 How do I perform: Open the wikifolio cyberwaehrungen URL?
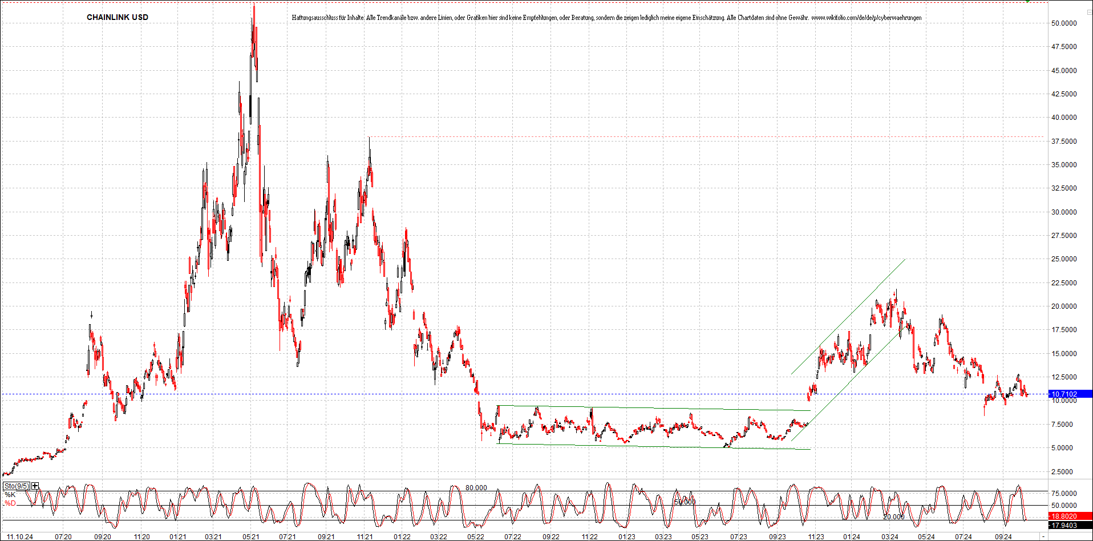coord(866,18)
